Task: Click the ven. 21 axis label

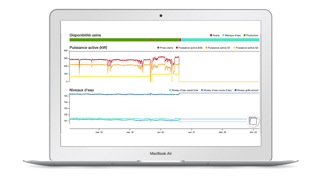Action: click(x=192, y=132)
